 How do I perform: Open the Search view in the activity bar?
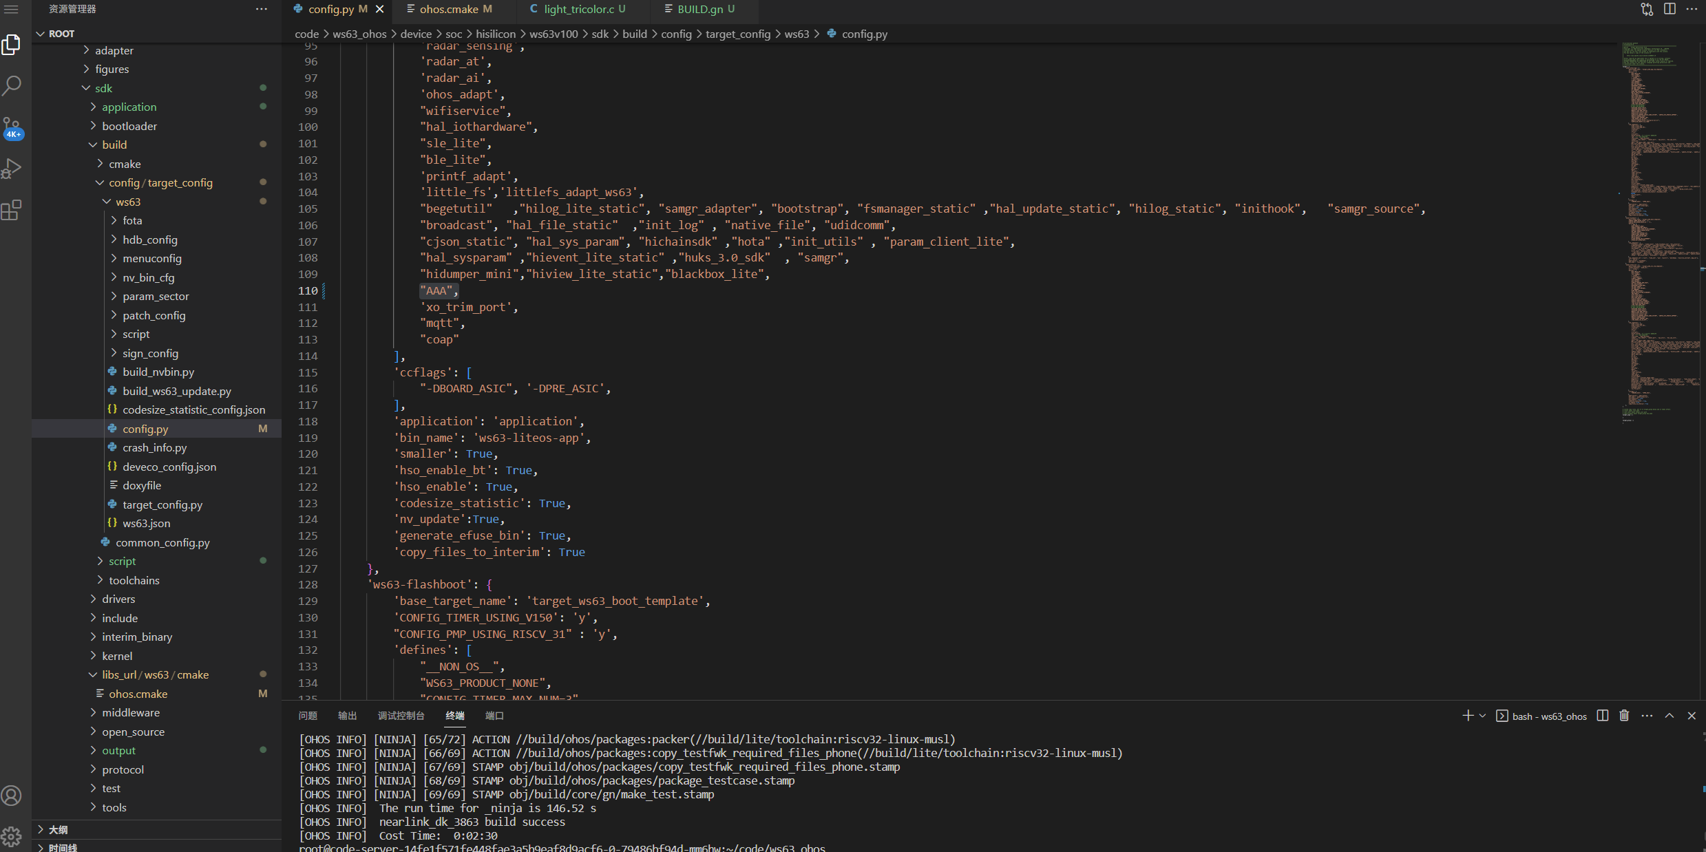[12, 85]
